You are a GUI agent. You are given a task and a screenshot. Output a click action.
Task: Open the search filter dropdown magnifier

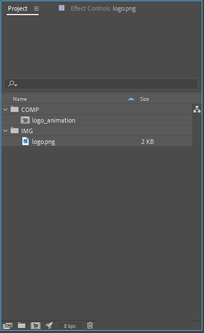(x=12, y=84)
